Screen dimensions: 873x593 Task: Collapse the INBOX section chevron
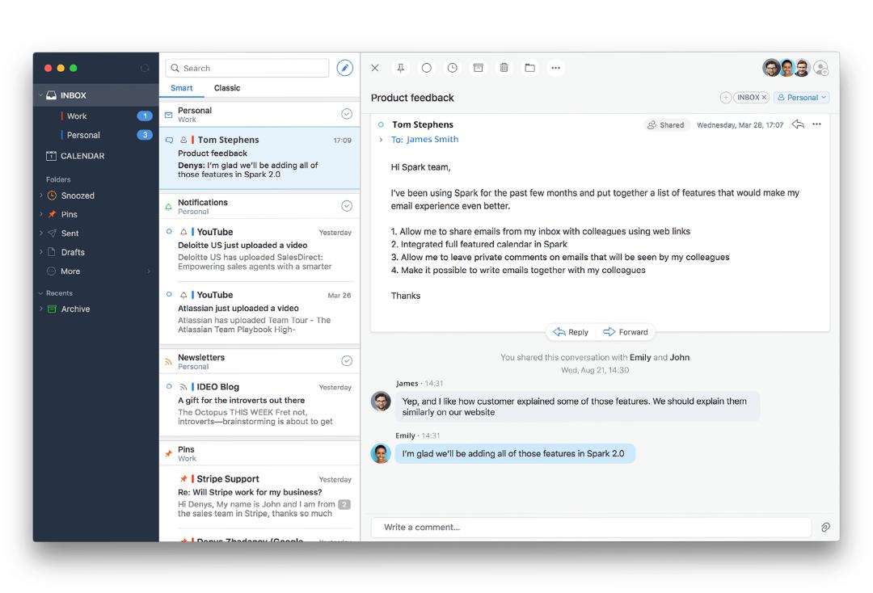40,95
